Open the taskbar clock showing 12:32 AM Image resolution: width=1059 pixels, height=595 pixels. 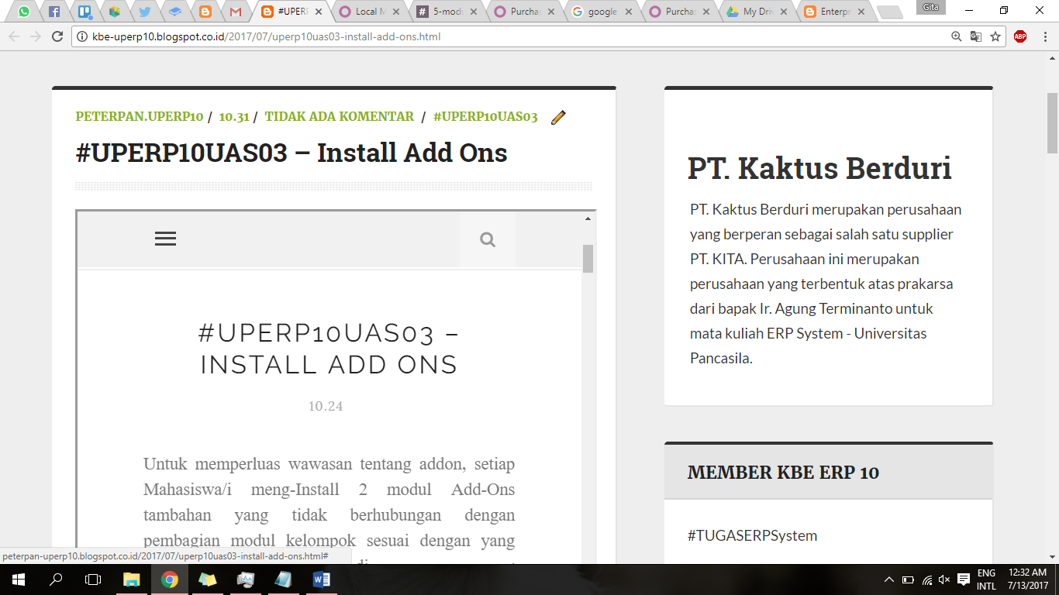[1028, 580]
